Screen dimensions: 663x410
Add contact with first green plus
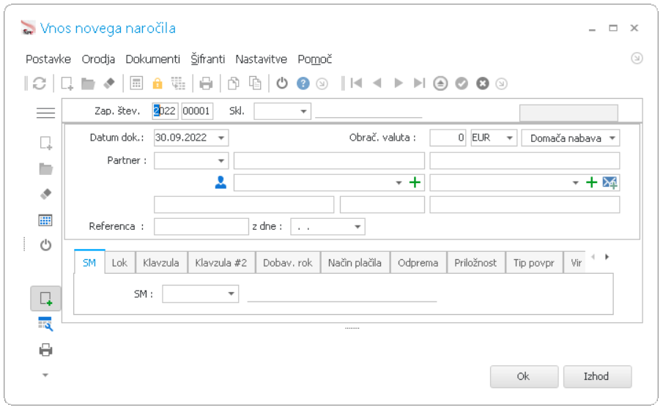415,182
